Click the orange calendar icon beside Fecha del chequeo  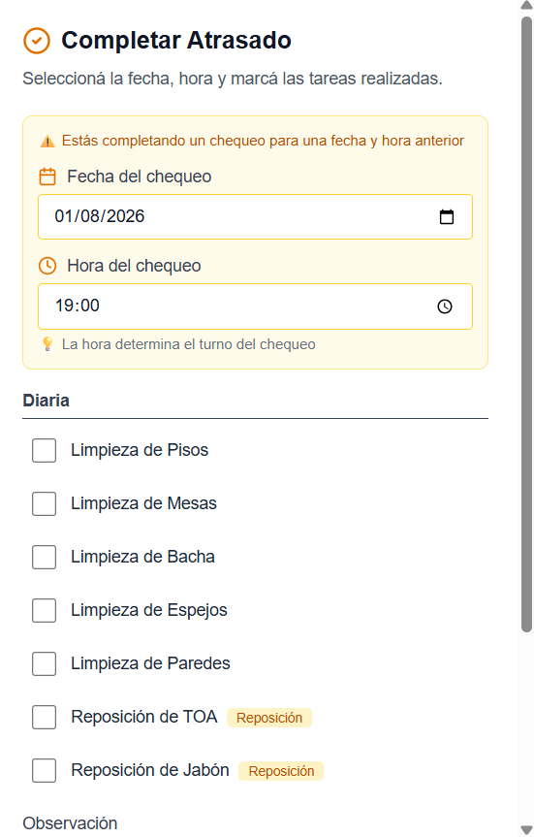[x=47, y=177]
